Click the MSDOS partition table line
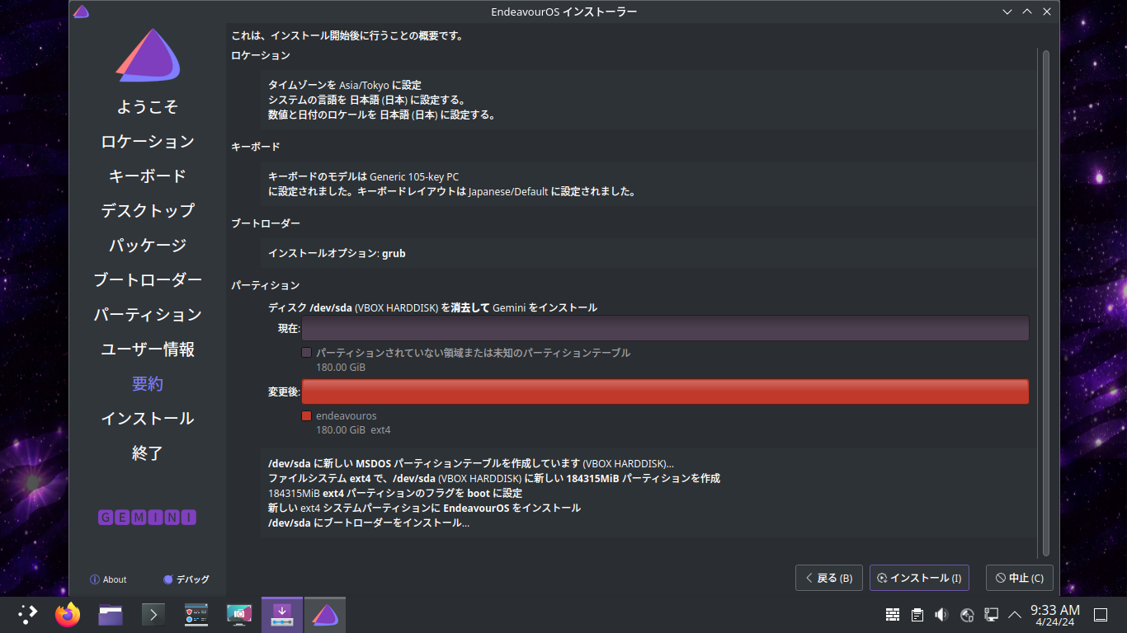 point(471,463)
